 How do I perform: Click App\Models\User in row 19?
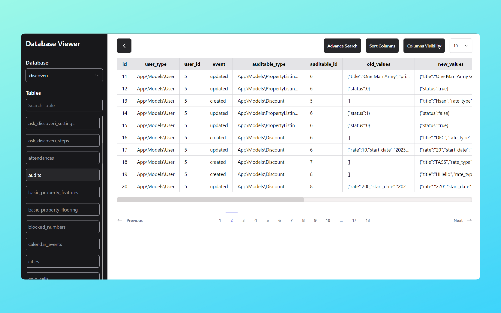pyautogui.click(x=156, y=174)
